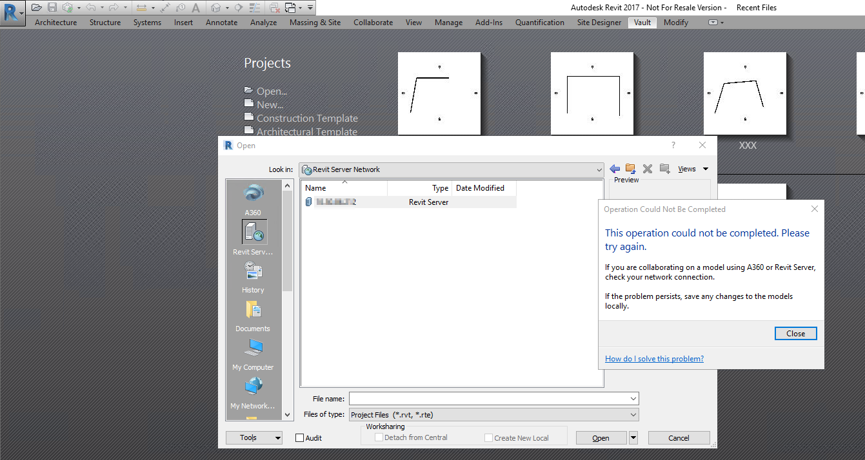Open the Look in location dropdown
Viewport: 865px width, 460px height.
pos(598,169)
